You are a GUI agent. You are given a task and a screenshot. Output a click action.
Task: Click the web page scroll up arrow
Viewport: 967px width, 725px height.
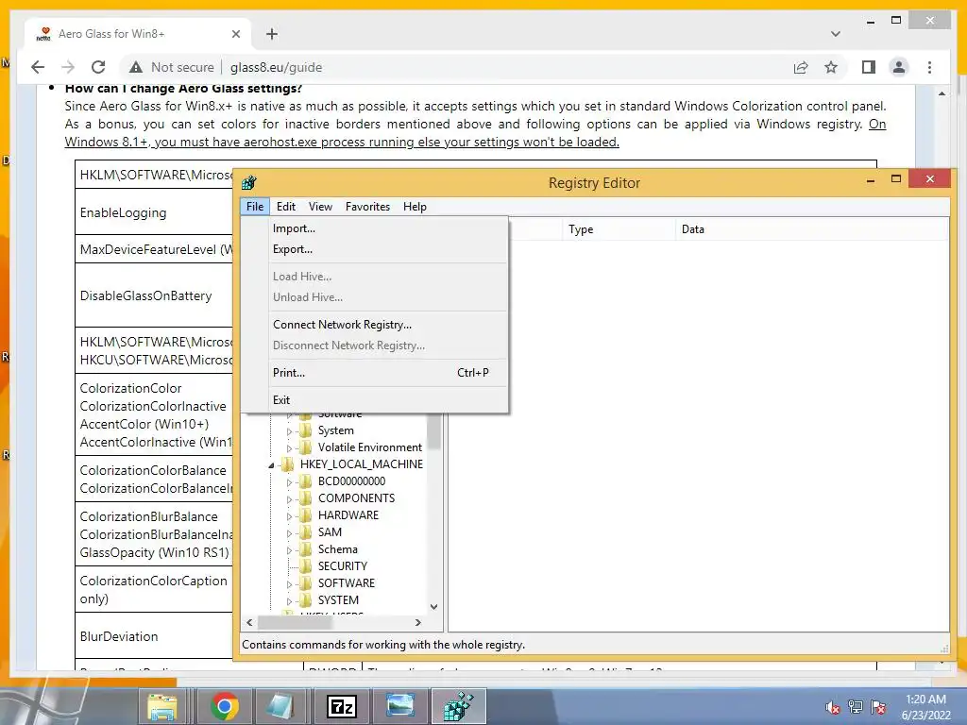point(942,93)
